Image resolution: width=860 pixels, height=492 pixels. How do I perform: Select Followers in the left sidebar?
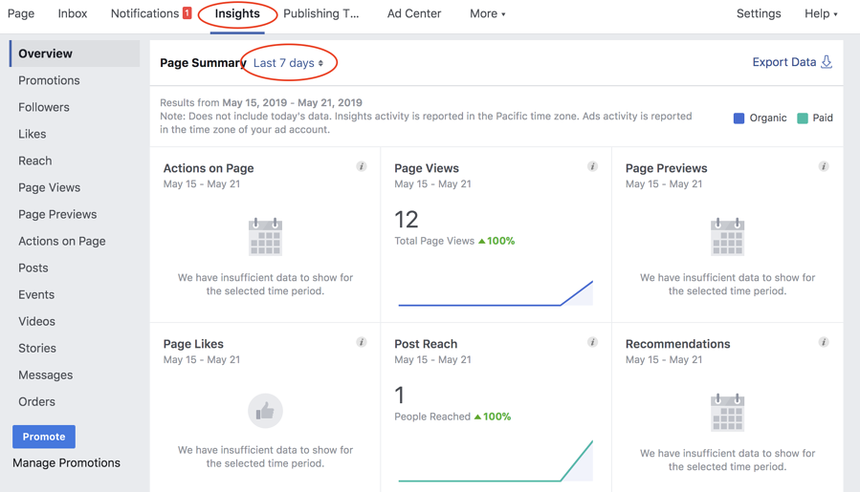click(x=44, y=107)
